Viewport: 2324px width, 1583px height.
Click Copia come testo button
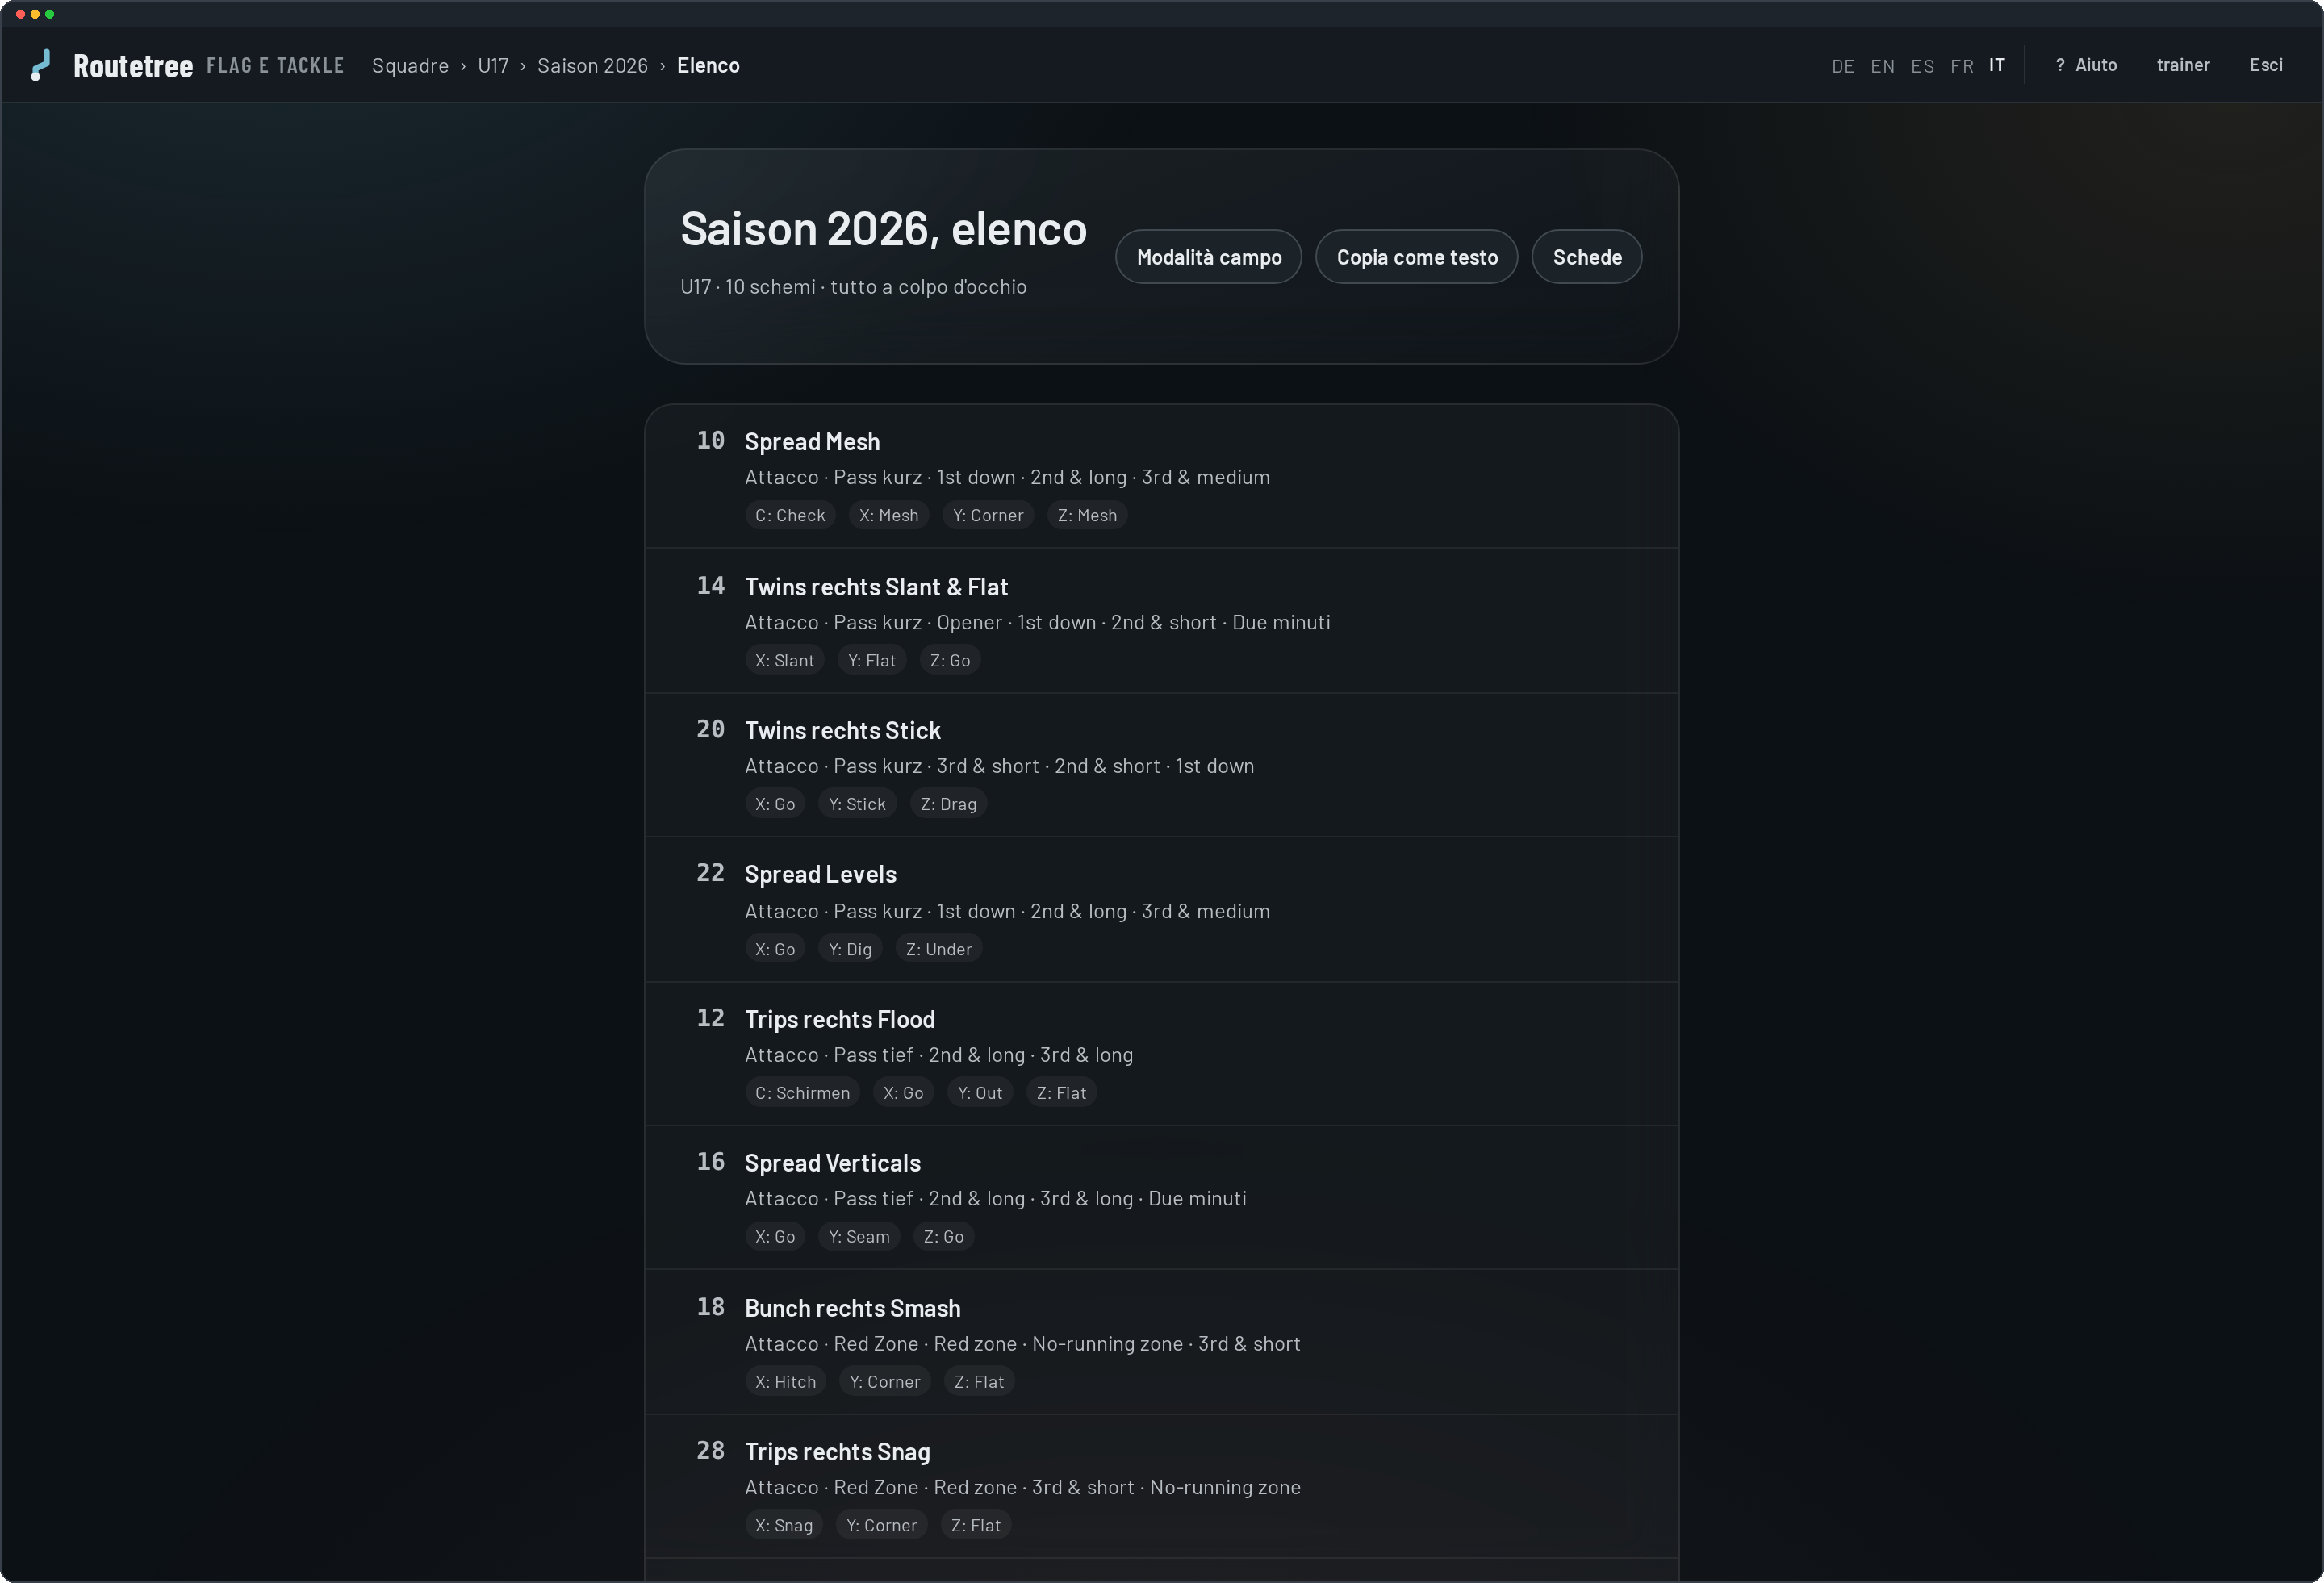pyautogui.click(x=1417, y=257)
